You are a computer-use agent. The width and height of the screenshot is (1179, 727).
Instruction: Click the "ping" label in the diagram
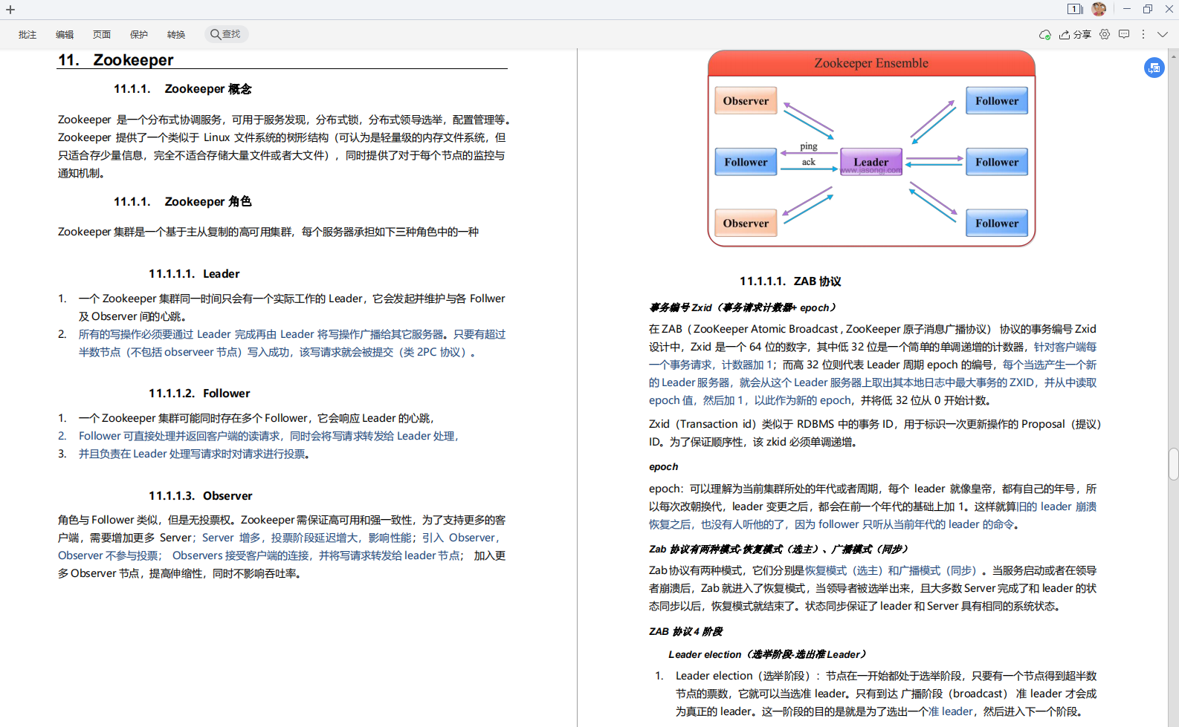809,147
